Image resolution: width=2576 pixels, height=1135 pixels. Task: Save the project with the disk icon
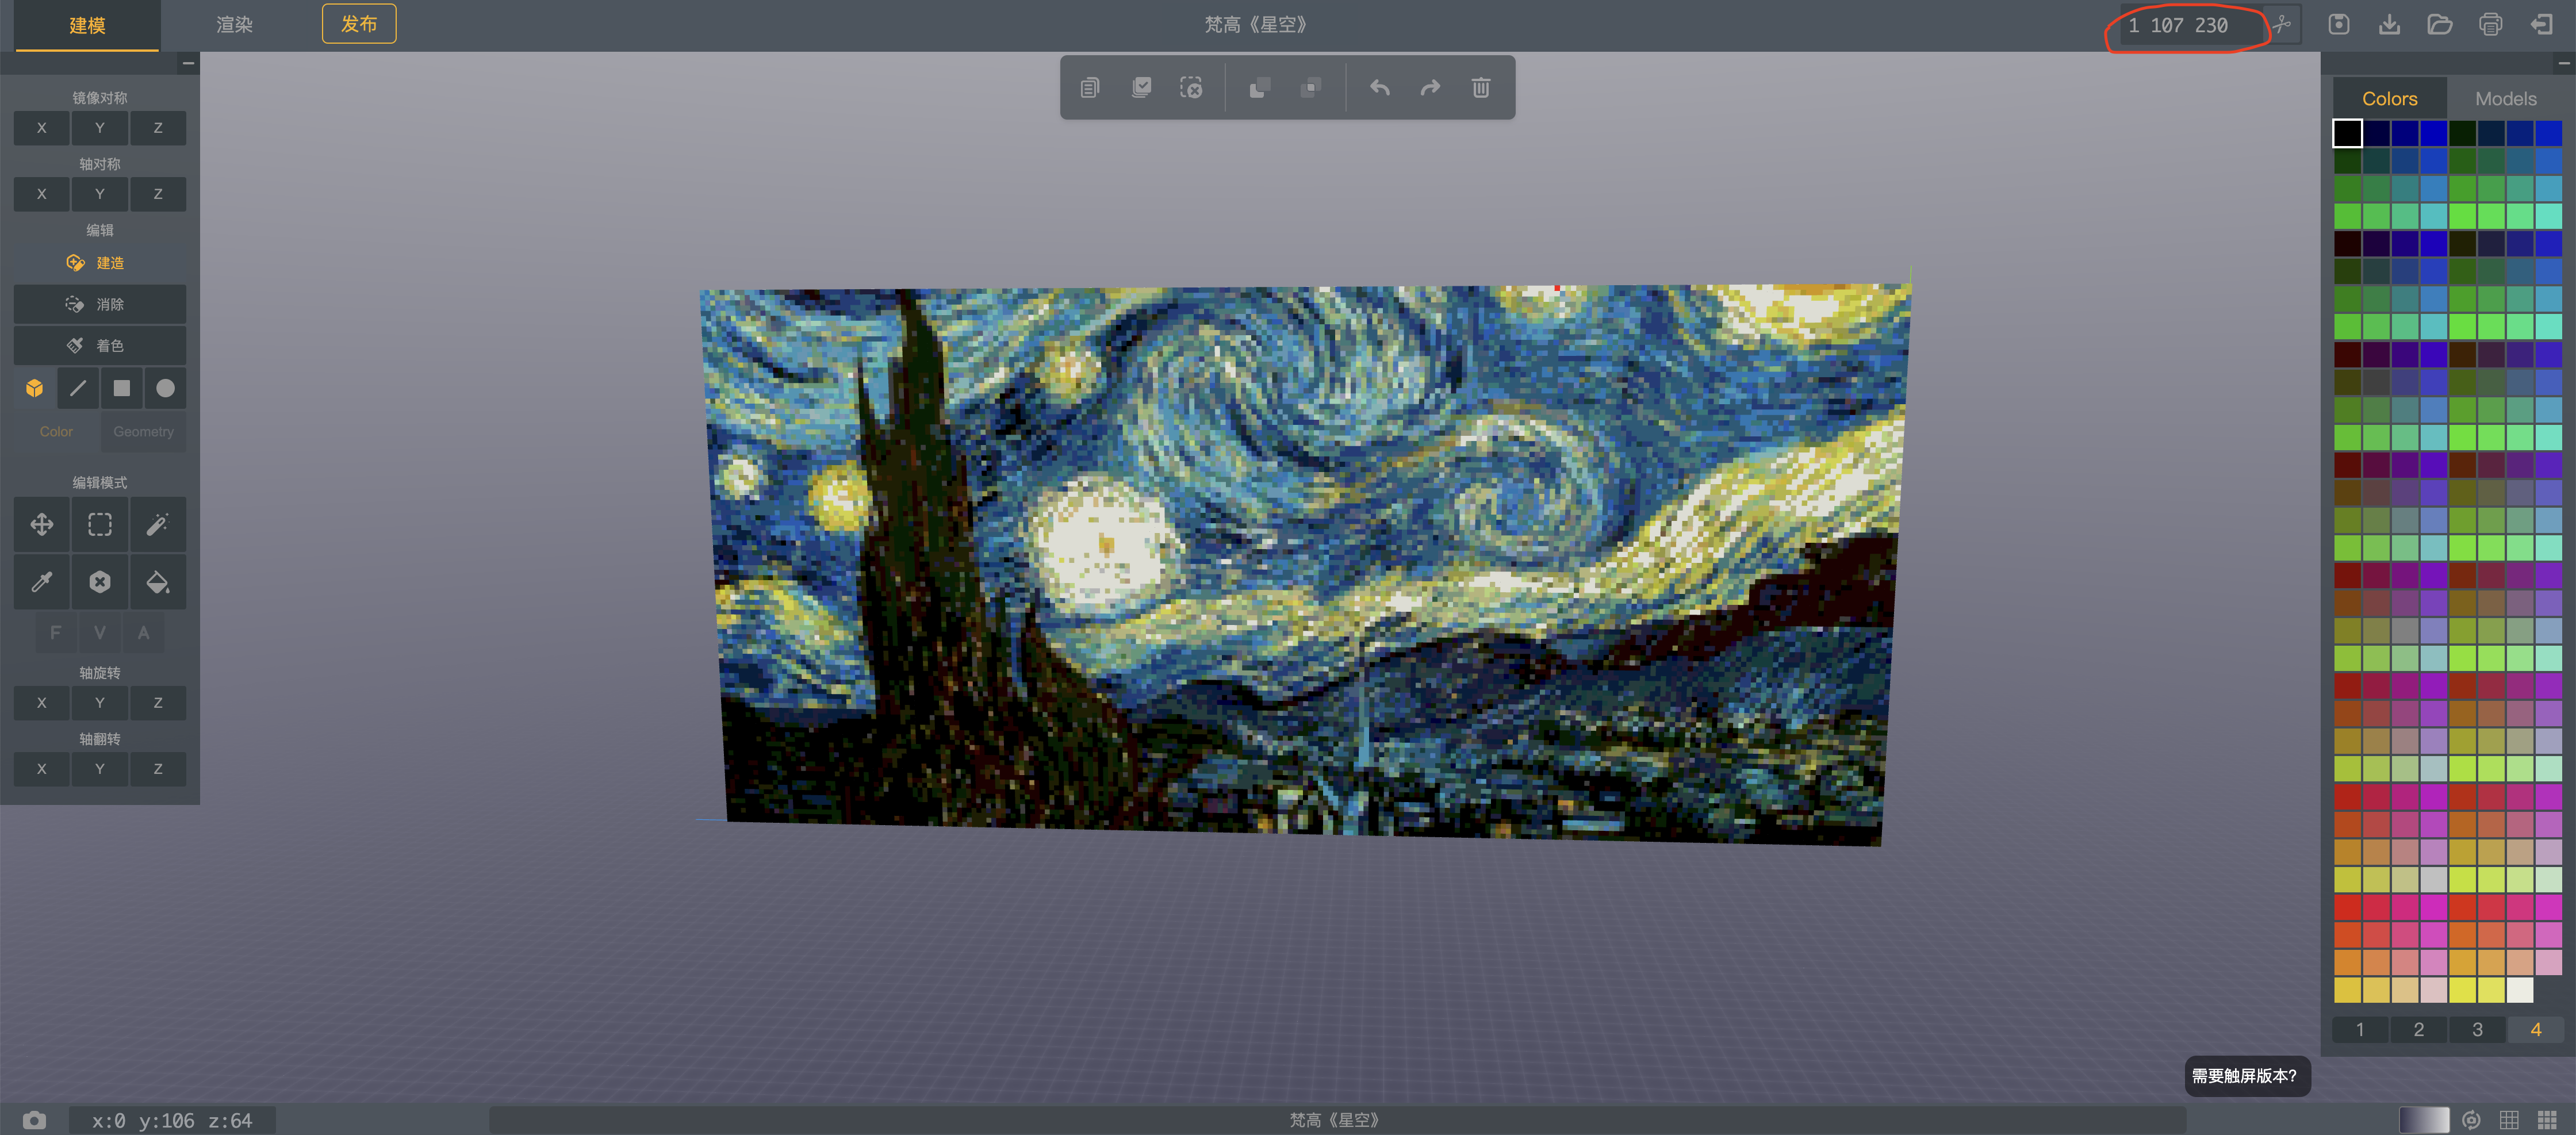[2339, 25]
